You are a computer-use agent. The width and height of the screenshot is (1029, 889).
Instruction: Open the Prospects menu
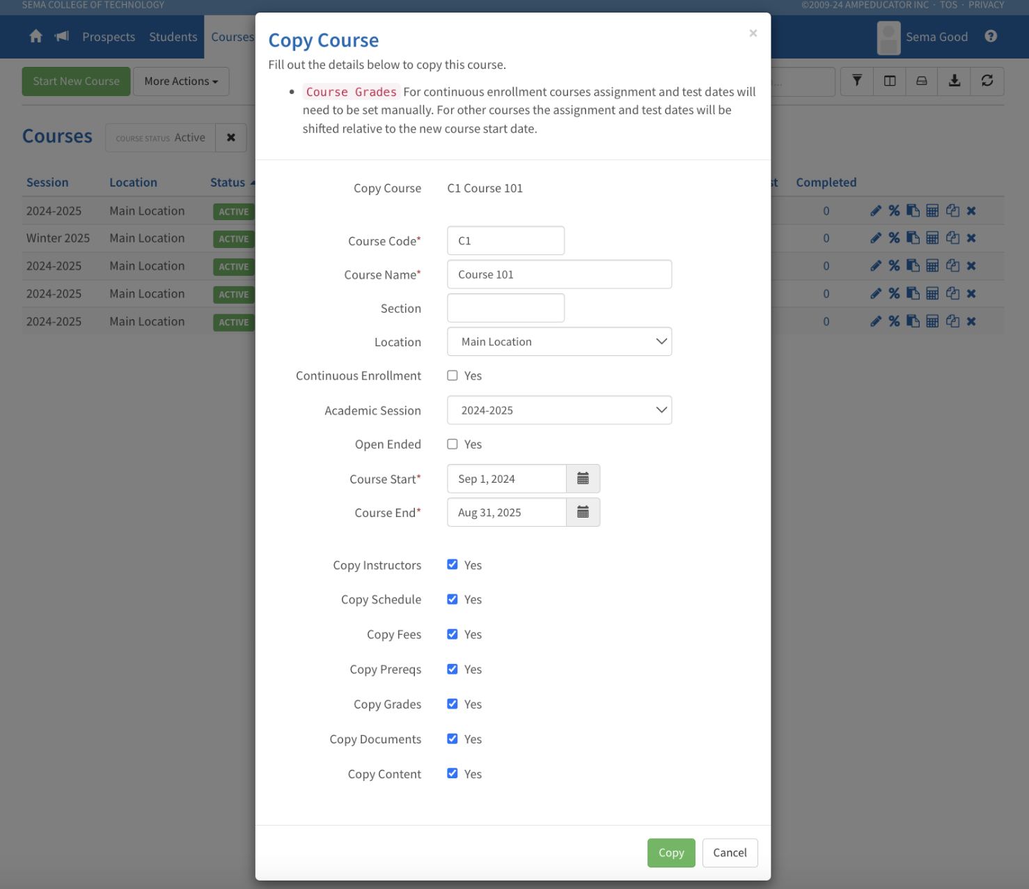[109, 37]
